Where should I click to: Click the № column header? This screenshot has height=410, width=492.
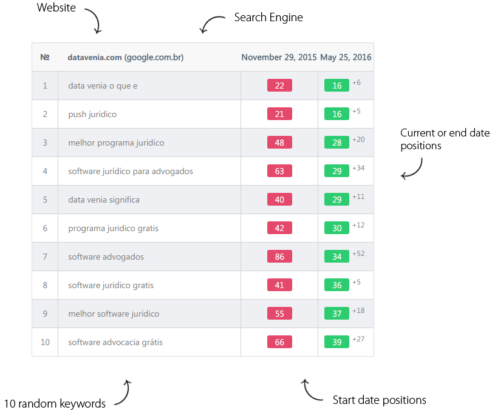click(45, 57)
